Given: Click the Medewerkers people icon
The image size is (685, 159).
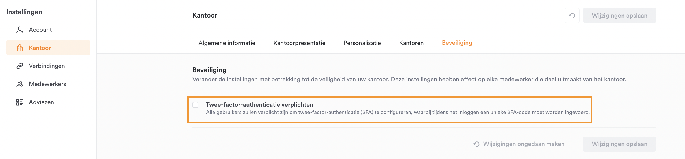Looking at the screenshot, I should (x=20, y=84).
